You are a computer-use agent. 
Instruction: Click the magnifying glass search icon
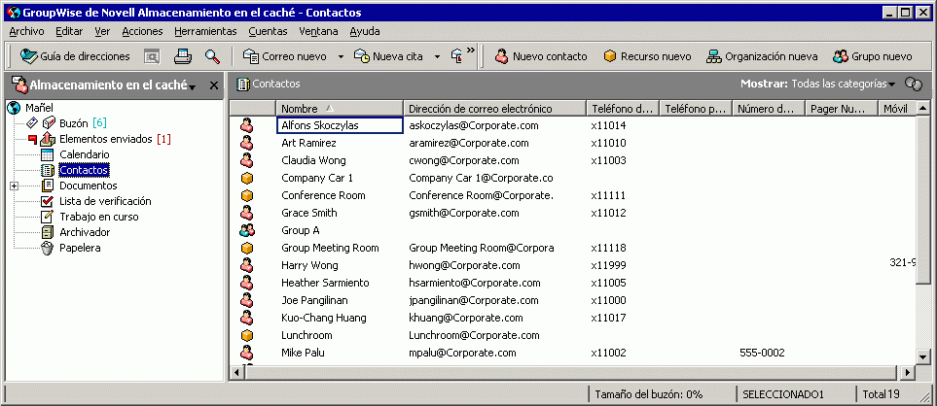pos(212,56)
